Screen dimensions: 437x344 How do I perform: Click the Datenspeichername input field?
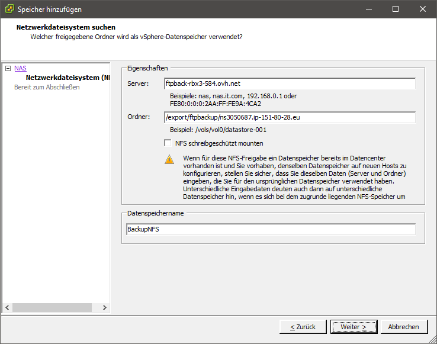(271, 229)
